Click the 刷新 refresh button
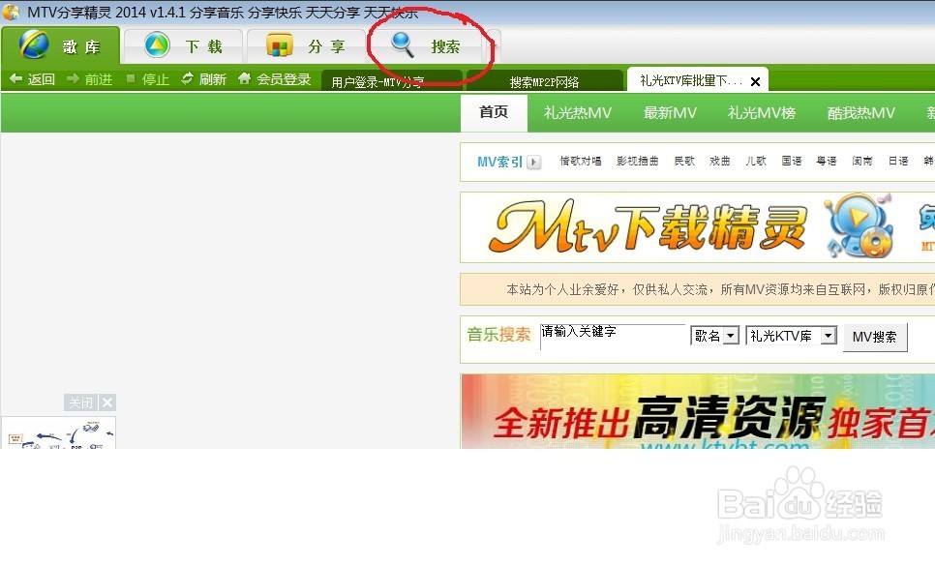The height and width of the screenshot is (566, 935). coord(204,79)
